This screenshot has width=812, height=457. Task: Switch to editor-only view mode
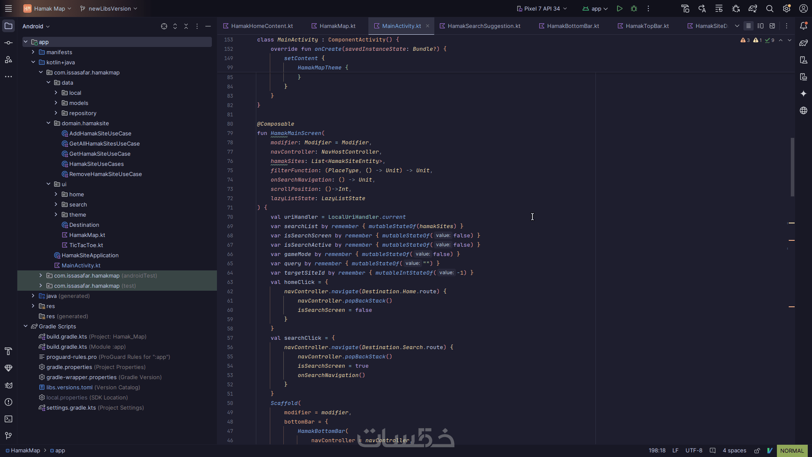(x=749, y=26)
